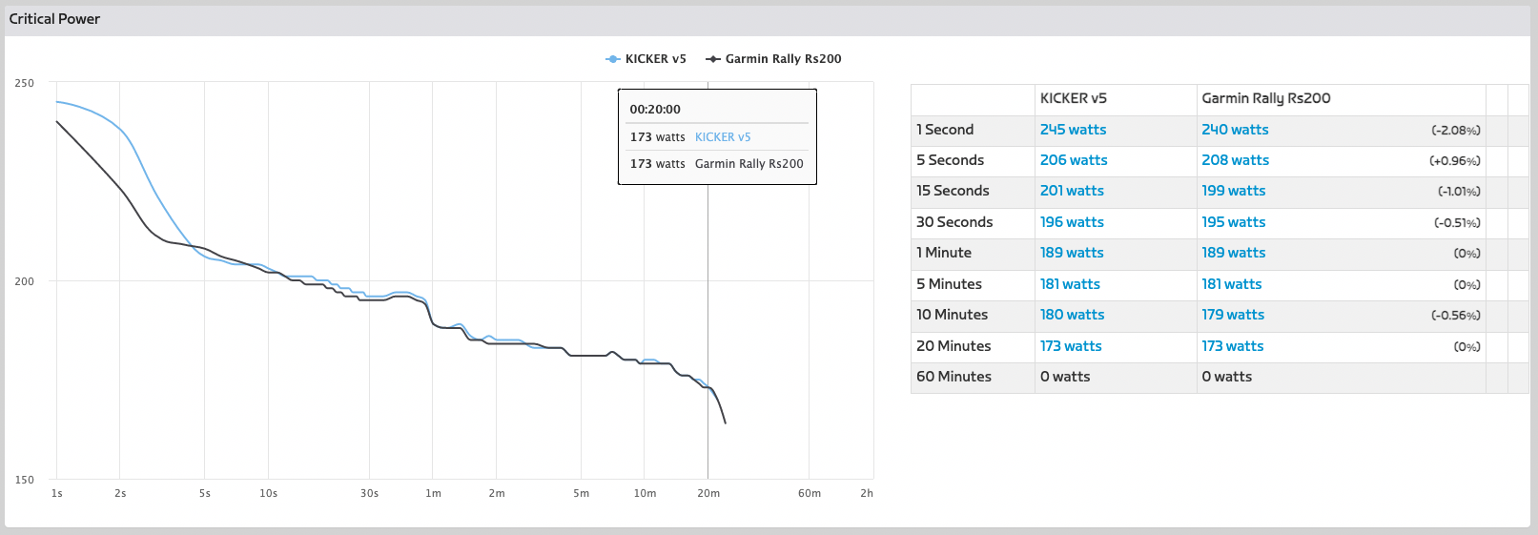The image size is (1538, 535).
Task: Click the KICKER v5 table column header
Action: click(1074, 98)
